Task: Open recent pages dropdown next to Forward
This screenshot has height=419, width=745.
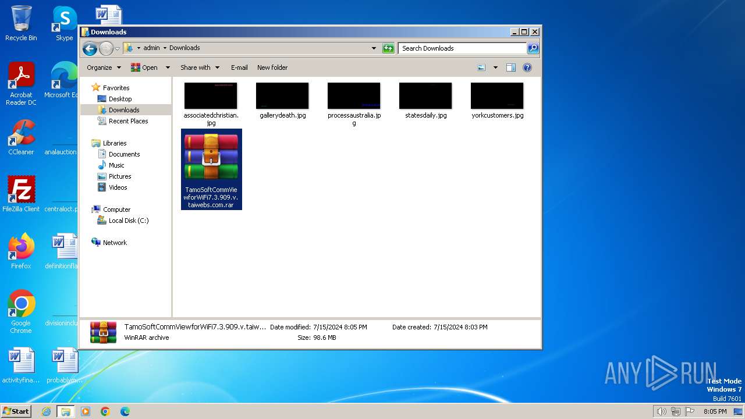Action: tap(117, 48)
